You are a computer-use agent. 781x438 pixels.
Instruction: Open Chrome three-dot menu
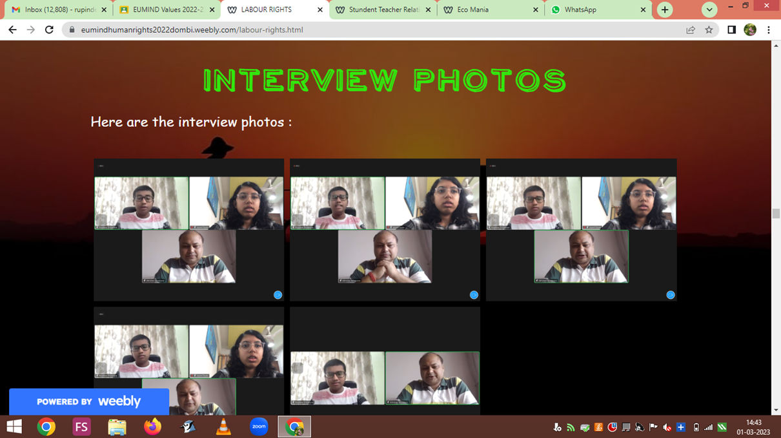pos(768,30)
